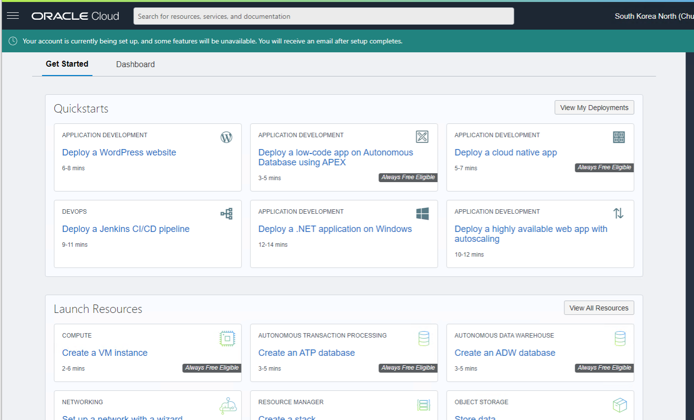Click View My Deployments button
694x420 pixels.
[x=594, y=108]
